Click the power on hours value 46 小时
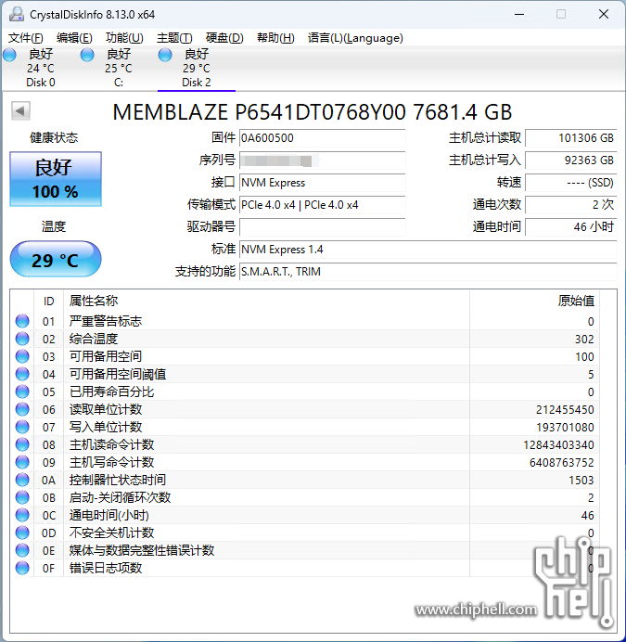Image resolution: width=626 pixels, height=642 pixels. coord(570,226)
